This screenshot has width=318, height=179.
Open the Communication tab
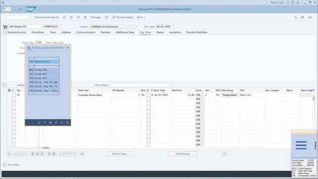tap(86, 32)
